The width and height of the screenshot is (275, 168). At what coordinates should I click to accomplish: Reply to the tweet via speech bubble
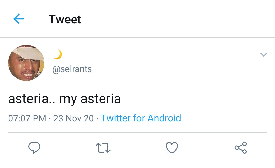(x=34, y=147)
